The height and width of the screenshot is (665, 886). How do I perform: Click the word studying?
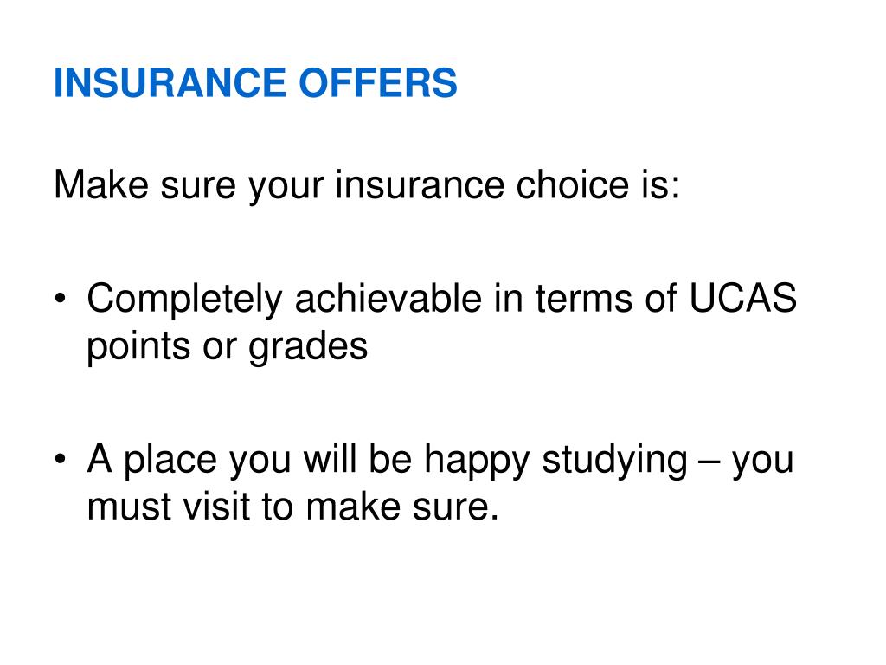click(615, 461)
